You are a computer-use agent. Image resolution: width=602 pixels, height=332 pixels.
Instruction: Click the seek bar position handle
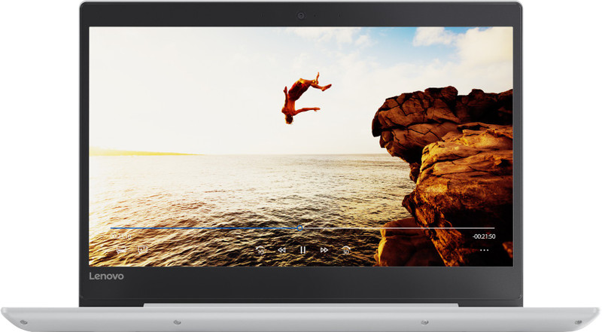pos(301,227)
